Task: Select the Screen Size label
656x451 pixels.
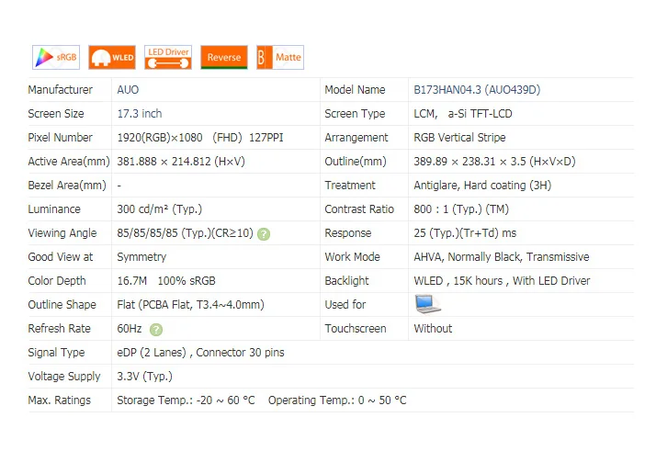Action: [56, 114]
